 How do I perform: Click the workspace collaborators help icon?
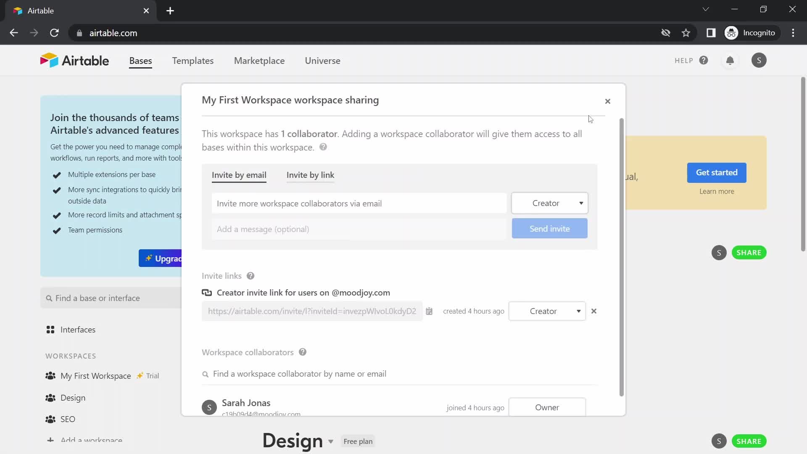[x=302, y=351]
